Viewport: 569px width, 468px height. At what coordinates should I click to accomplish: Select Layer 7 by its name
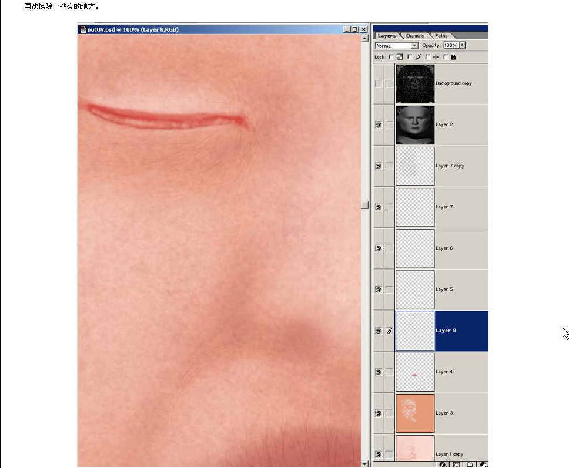tap(444, 207)
